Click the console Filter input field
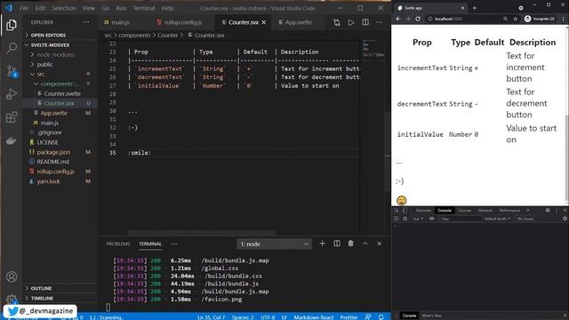Viewport: 569px width, 320px height. coord(461,219)
